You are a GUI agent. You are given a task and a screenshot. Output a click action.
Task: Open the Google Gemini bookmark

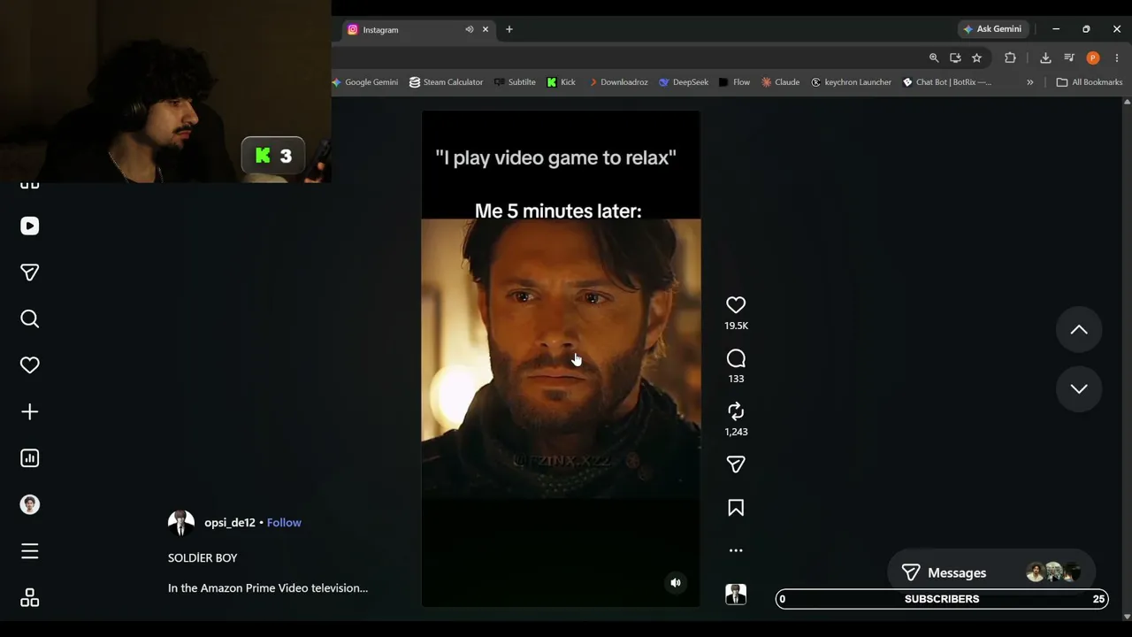[365, 82]
